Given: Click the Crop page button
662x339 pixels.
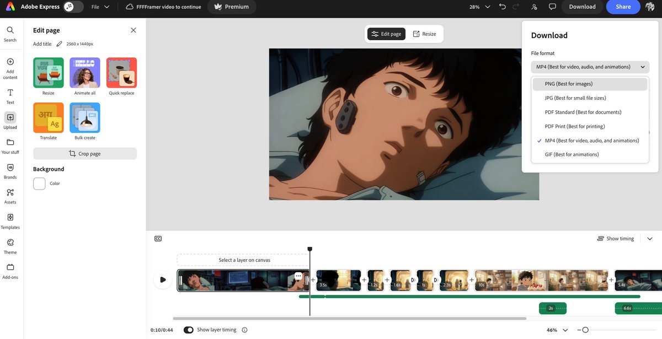Looking at the screenshot, I should click(85, 154).
